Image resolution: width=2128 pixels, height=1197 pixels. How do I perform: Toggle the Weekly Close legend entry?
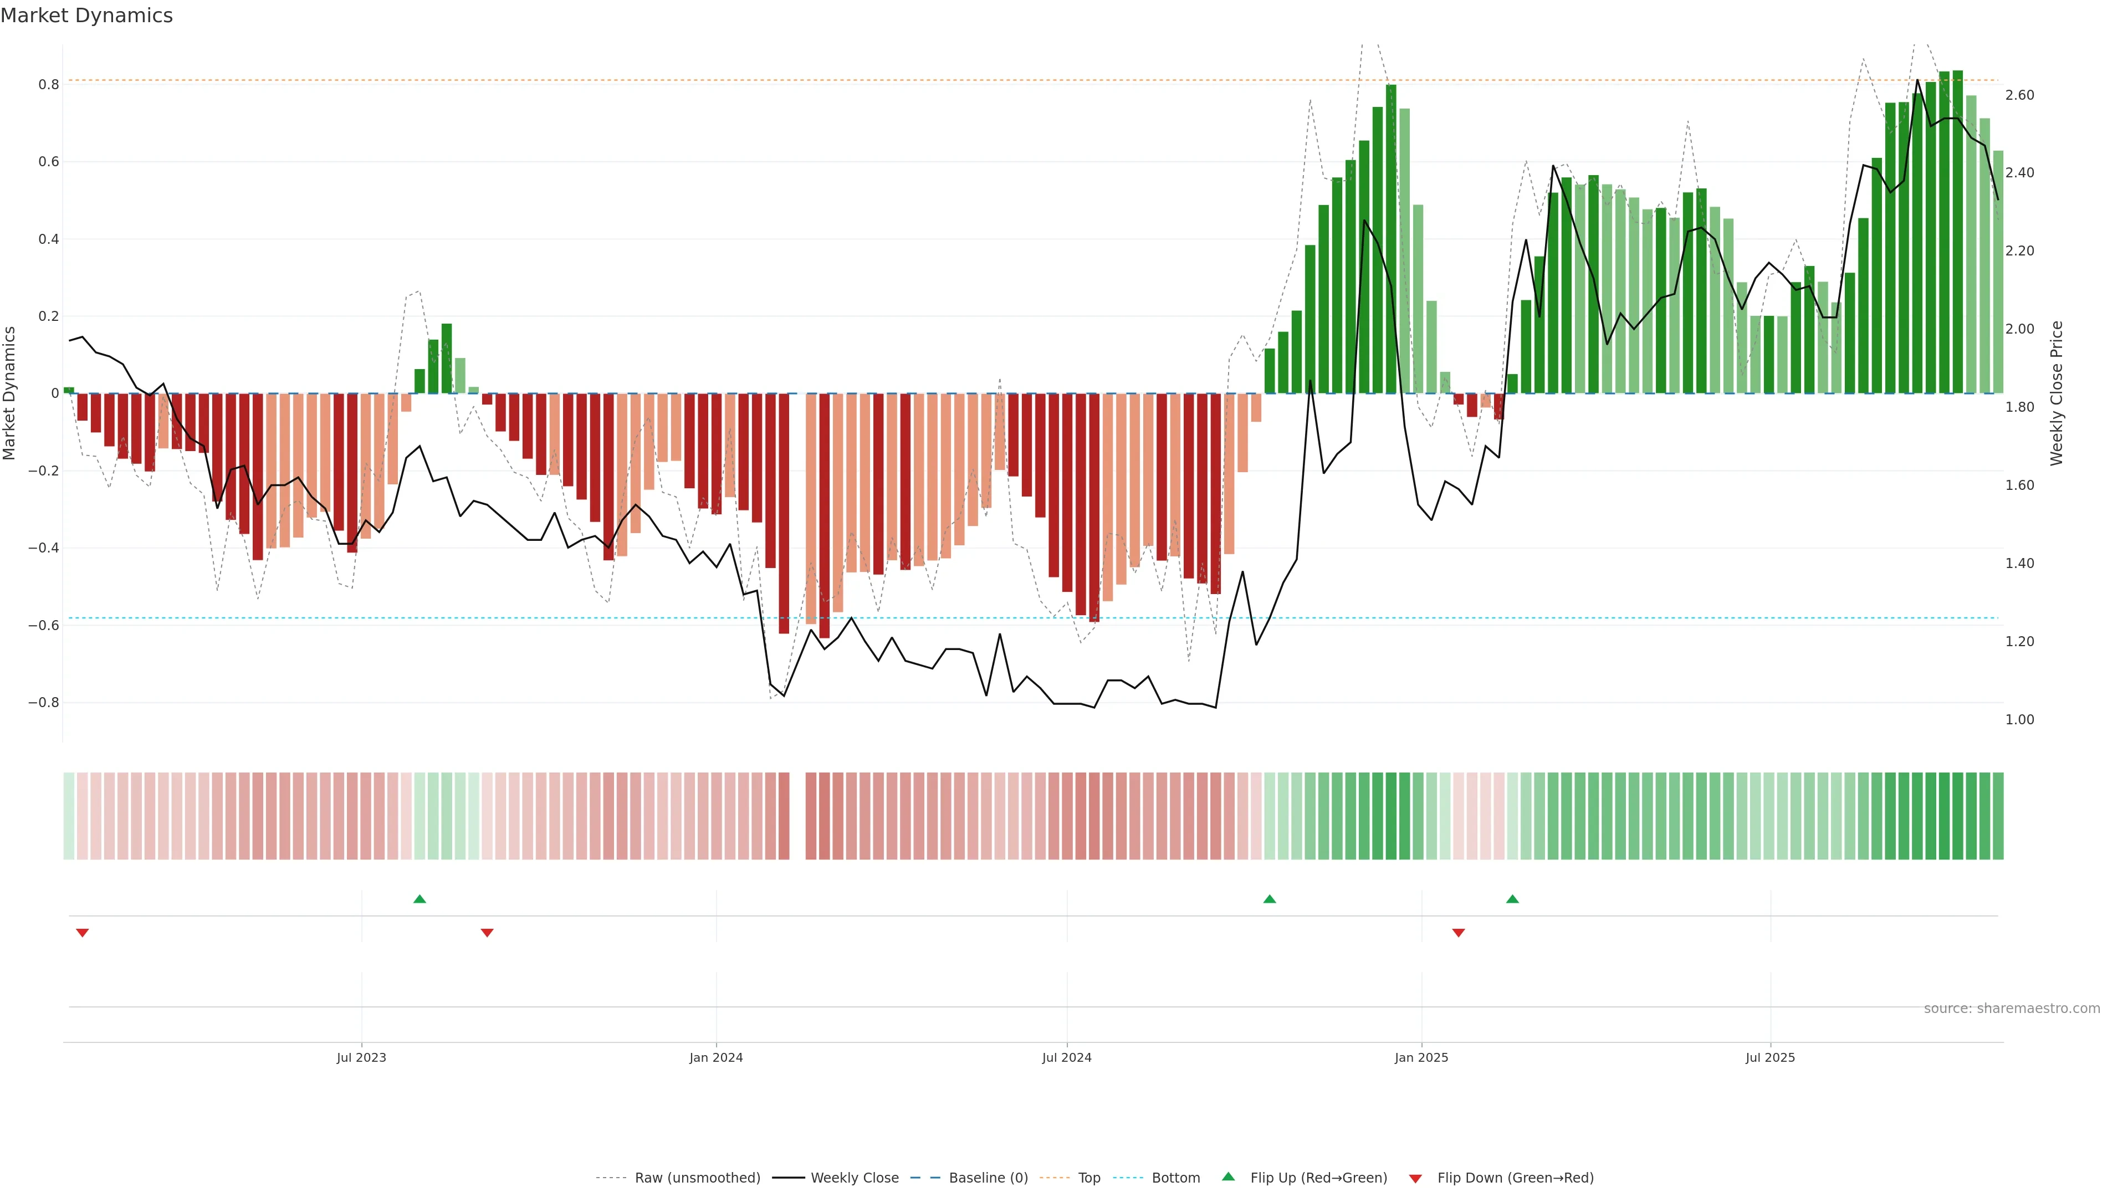(854, 1178)
